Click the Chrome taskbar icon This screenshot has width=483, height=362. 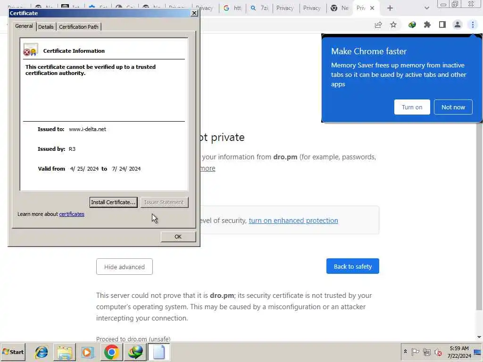pyautogui.click(x=111, y=352)
